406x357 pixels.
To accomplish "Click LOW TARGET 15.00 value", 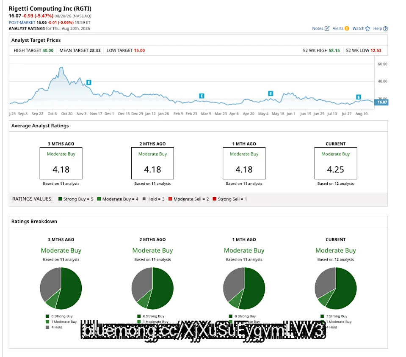I will coord(139,50).
